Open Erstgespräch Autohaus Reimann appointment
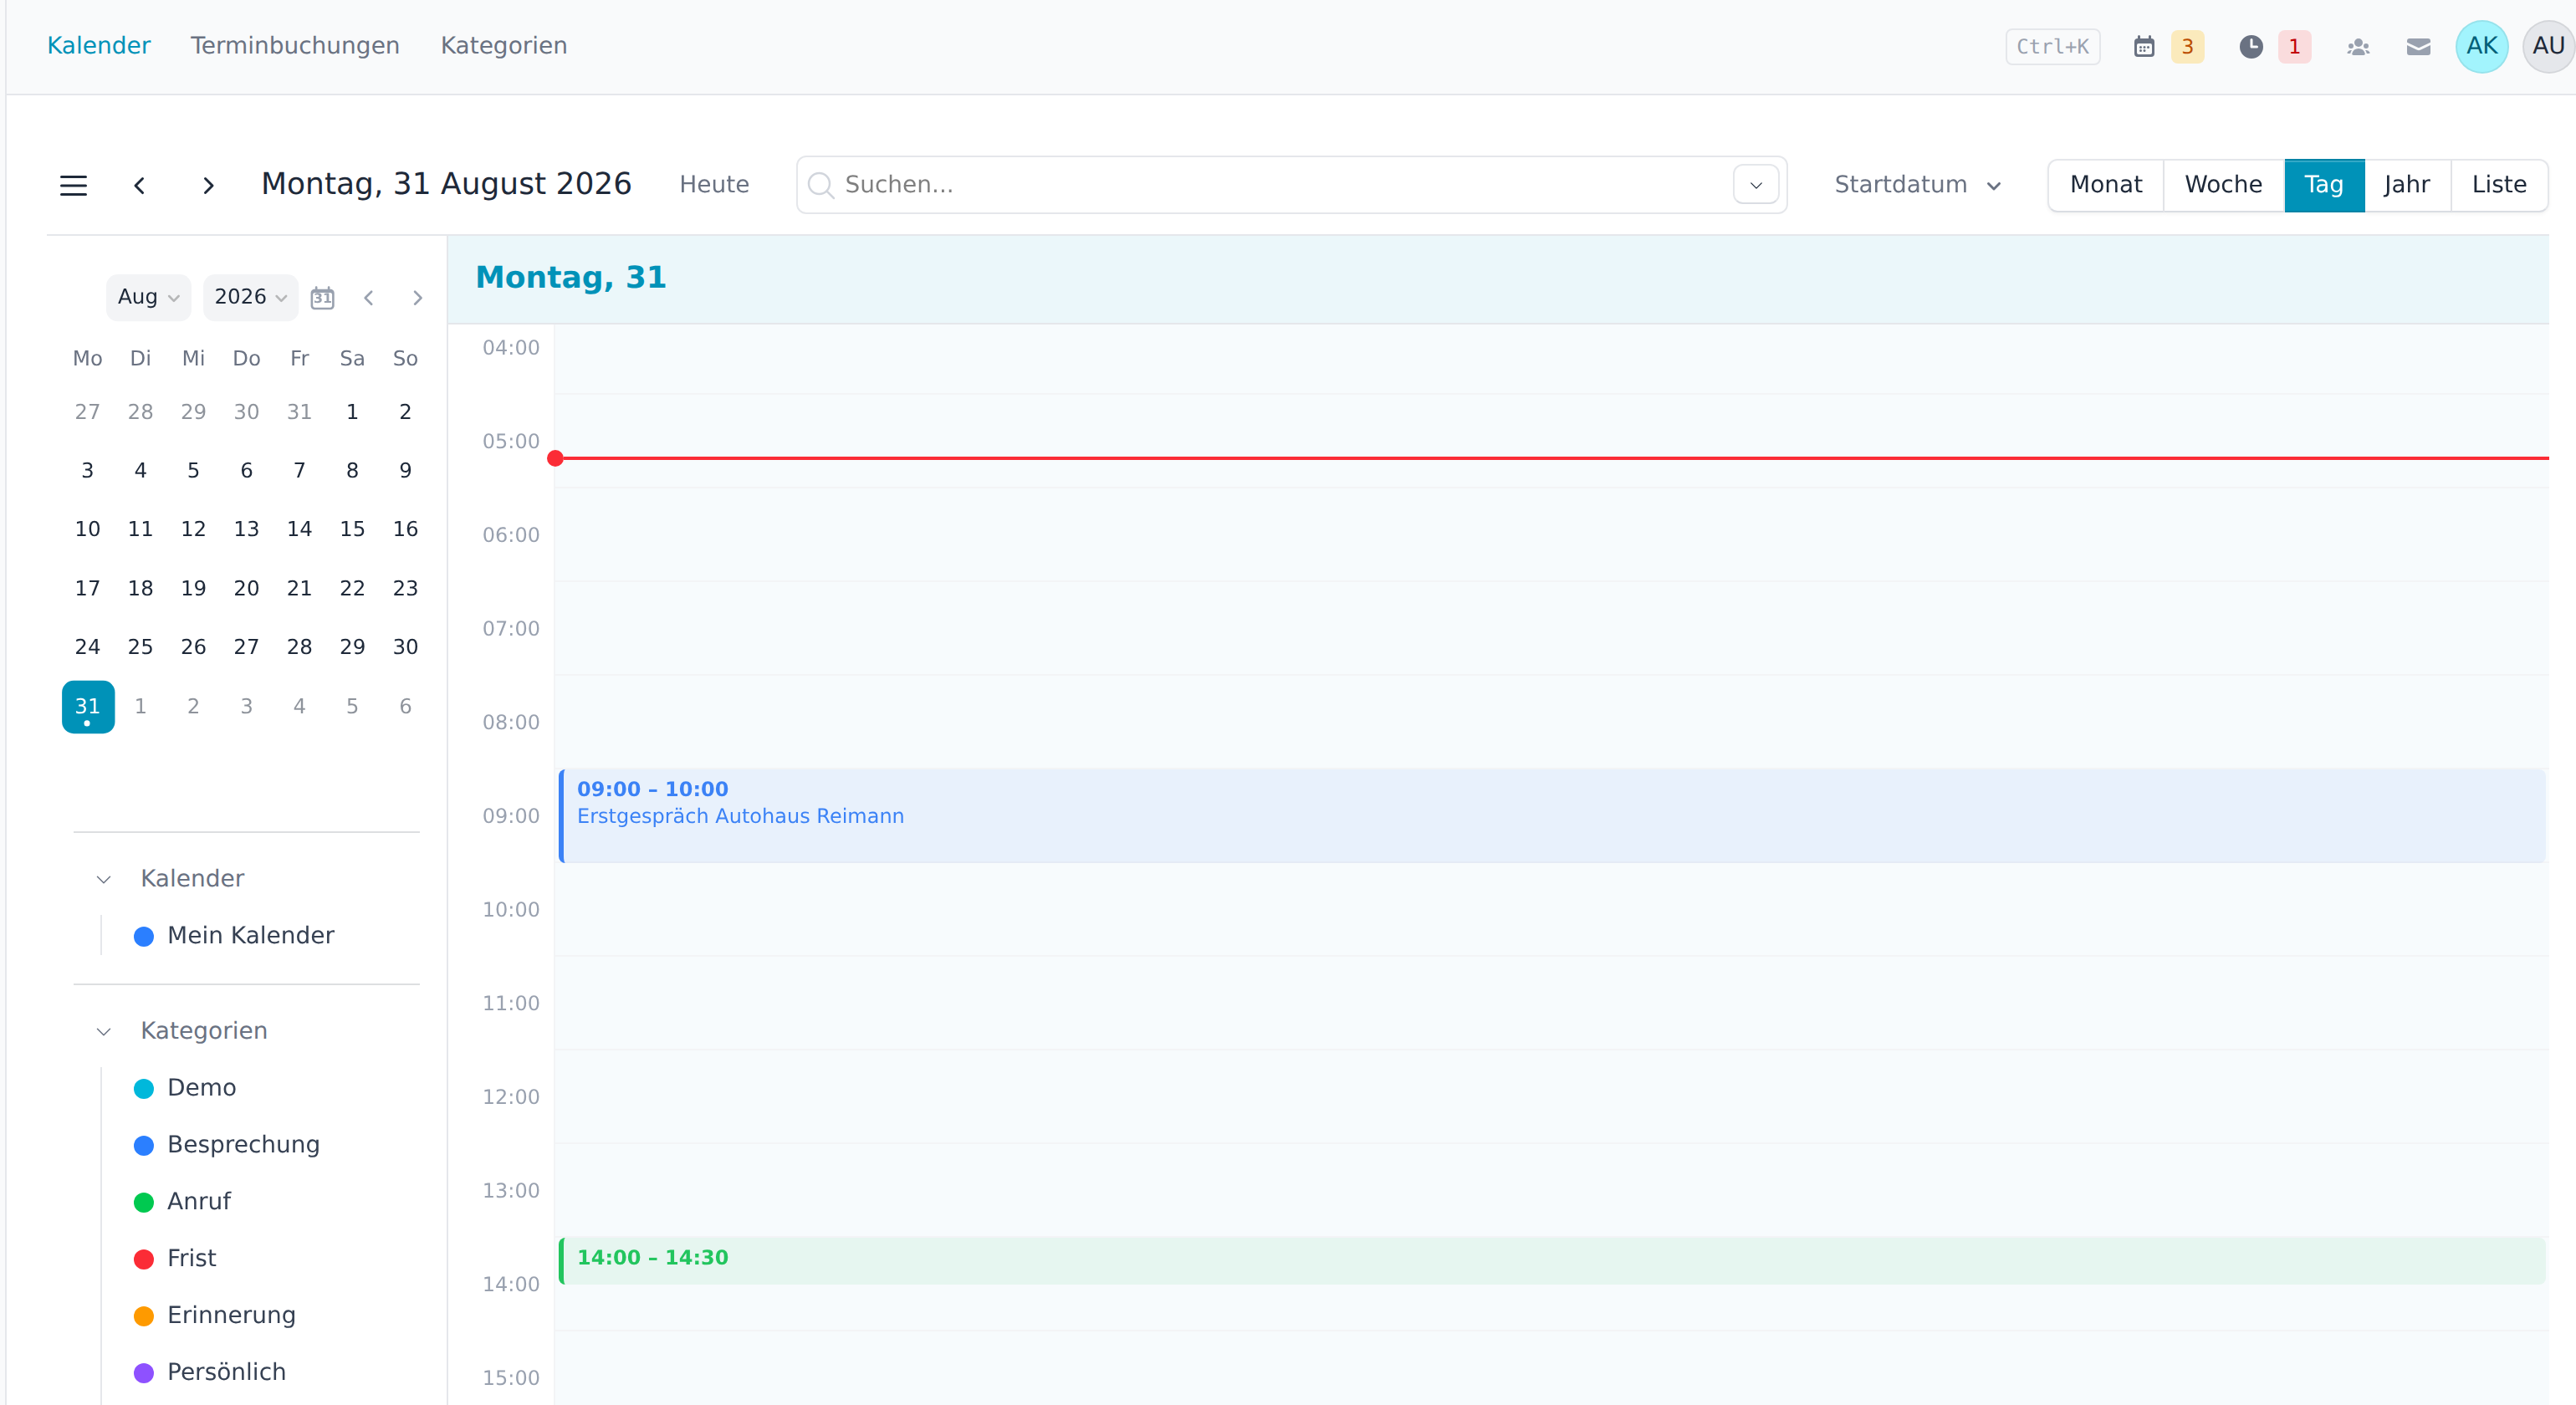 click(x=1552, y=816)
